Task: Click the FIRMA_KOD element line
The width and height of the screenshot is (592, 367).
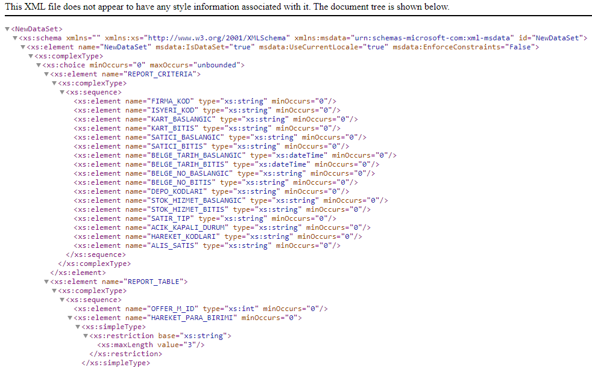Action: tap(205, 101)
